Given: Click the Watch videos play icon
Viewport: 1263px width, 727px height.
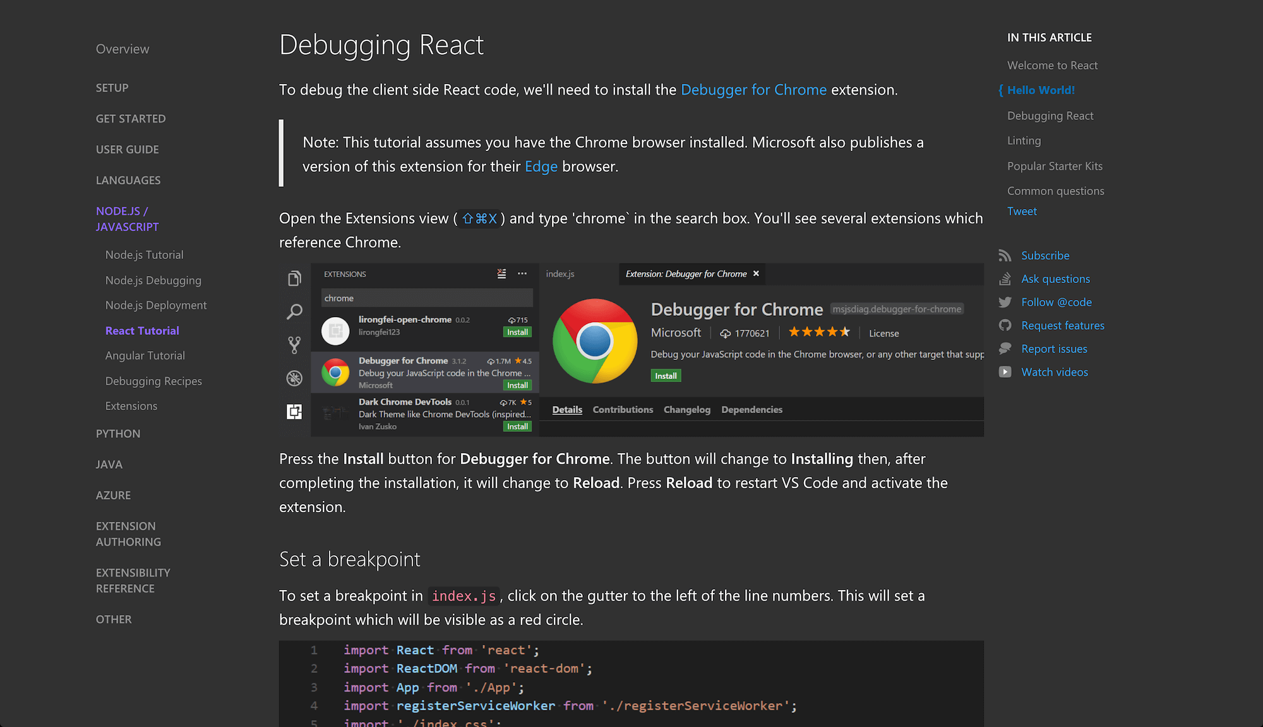Looking at the screenshot, I should pyautogui.click(x=1005, y=371).
